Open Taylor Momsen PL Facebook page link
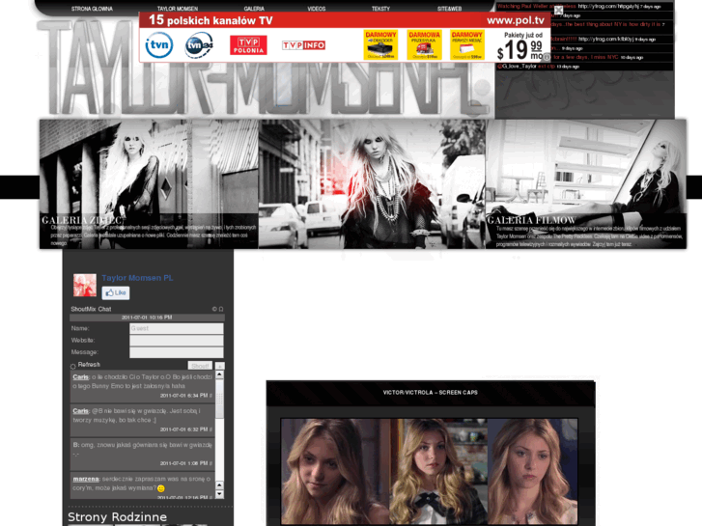This screenshot has height=526, width=702. [x=137, y=278]
